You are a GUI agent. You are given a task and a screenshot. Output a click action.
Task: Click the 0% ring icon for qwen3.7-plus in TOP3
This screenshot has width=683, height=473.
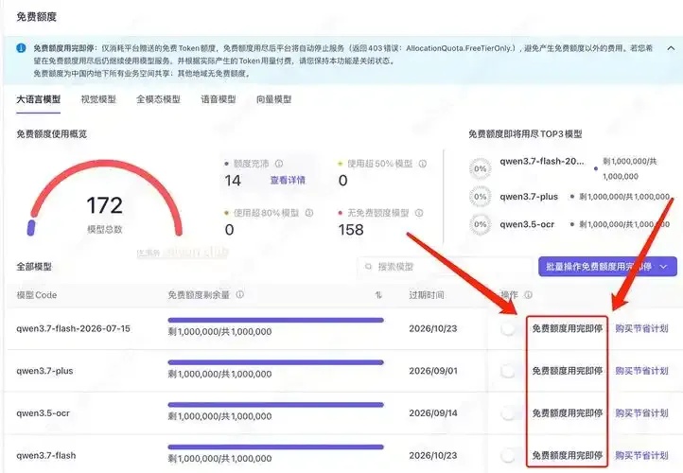pos(480,197)
